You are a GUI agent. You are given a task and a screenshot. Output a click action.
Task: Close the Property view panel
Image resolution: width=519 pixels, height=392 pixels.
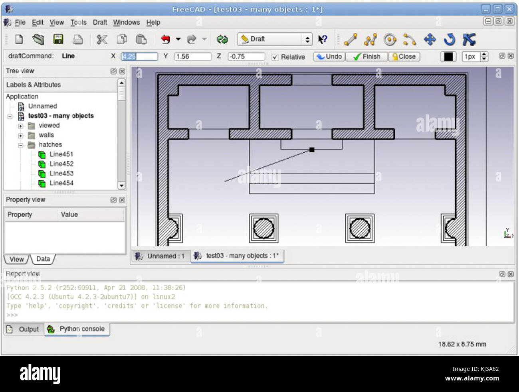(x=122, y=200)
